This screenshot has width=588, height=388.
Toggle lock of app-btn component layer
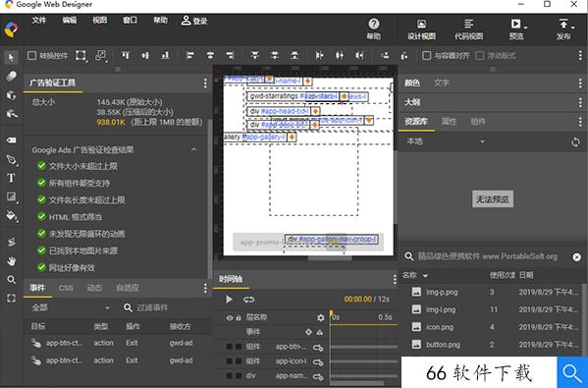click(239, 347)
